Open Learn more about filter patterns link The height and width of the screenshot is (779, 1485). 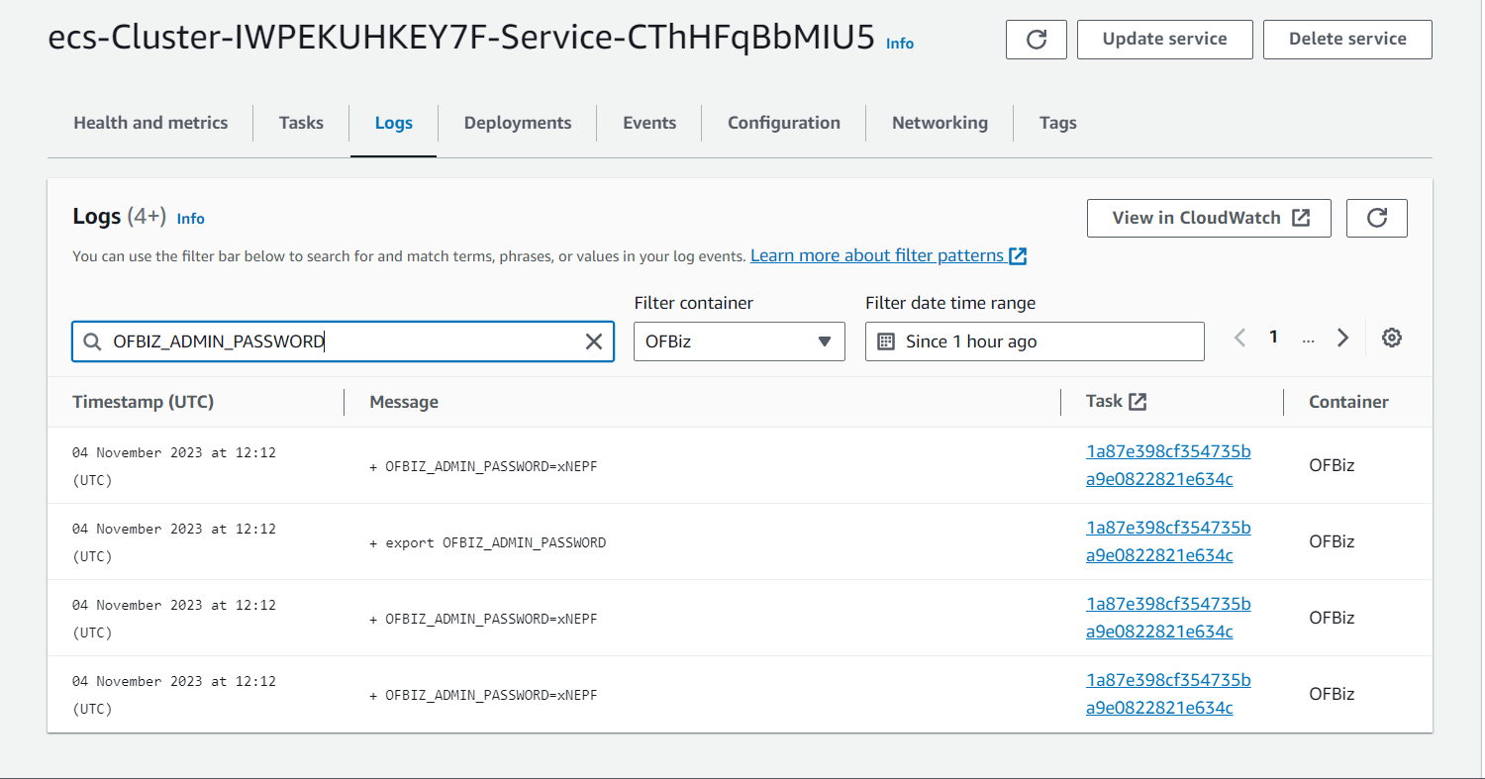[x=888, y=255]
